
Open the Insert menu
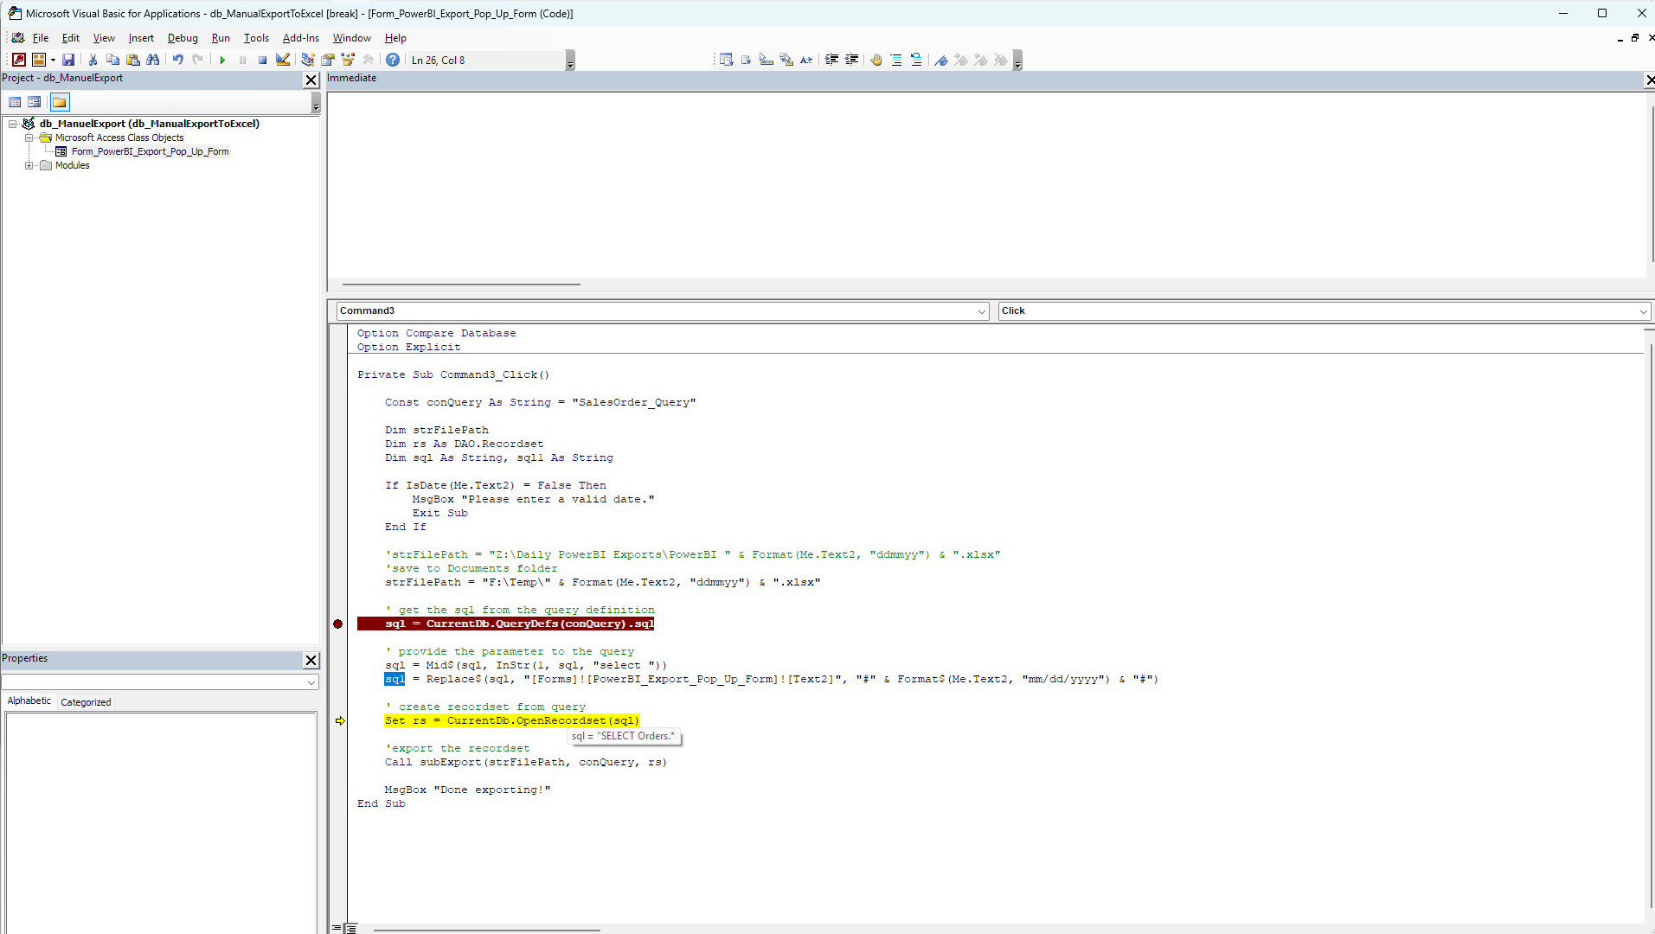[141, 38]
